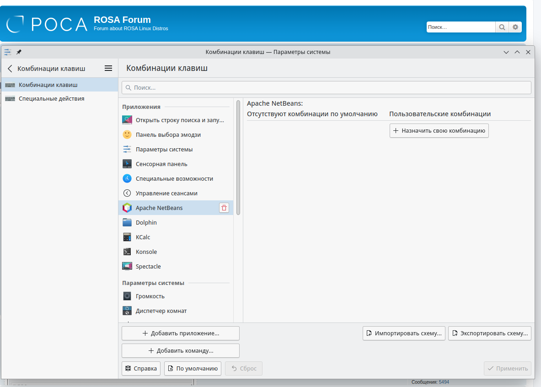Click the Диспетчер комнат icon
The image size is (541, 387).
[127, 311]
